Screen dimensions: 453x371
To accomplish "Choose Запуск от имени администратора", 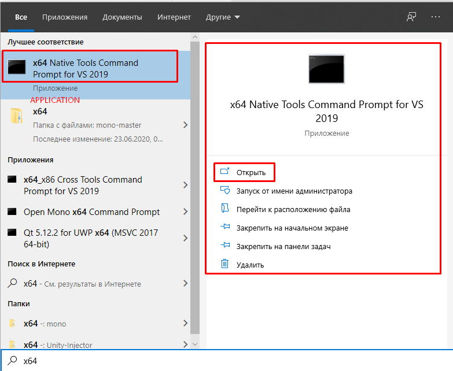I will tap(294, 191).
